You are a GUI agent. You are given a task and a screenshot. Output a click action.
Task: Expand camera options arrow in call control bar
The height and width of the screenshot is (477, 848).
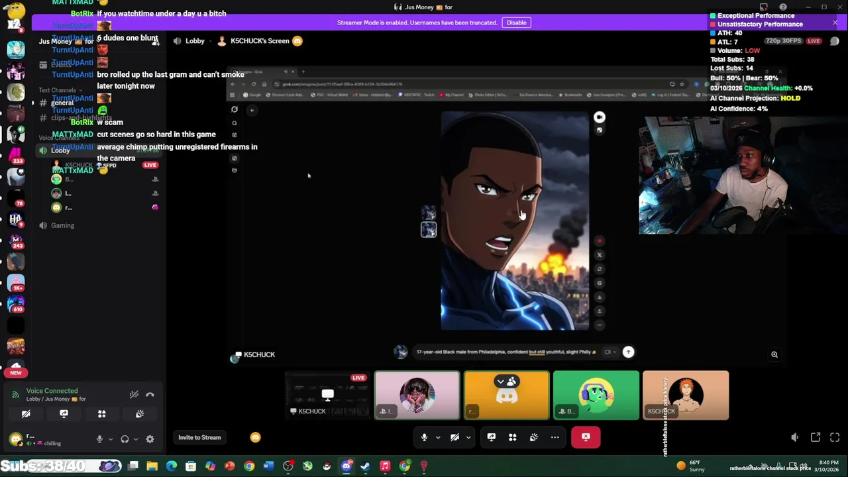tap(468, 437)
